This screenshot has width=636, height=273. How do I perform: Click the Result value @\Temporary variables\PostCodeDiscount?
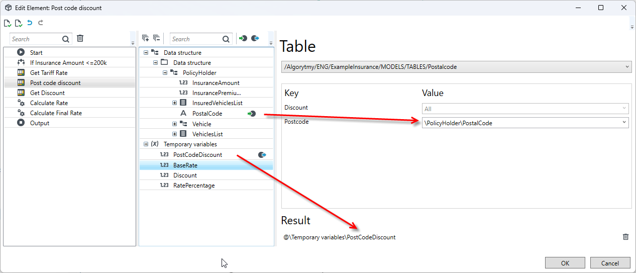pos(340,237)
